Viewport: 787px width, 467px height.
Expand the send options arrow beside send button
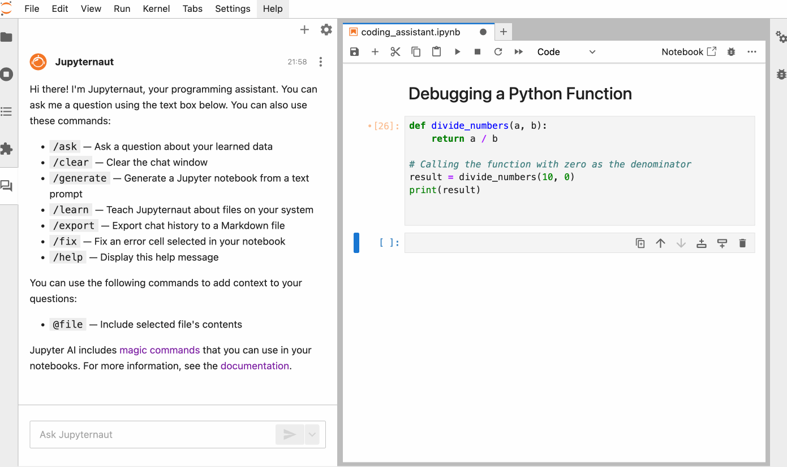(x=312, y=434)
